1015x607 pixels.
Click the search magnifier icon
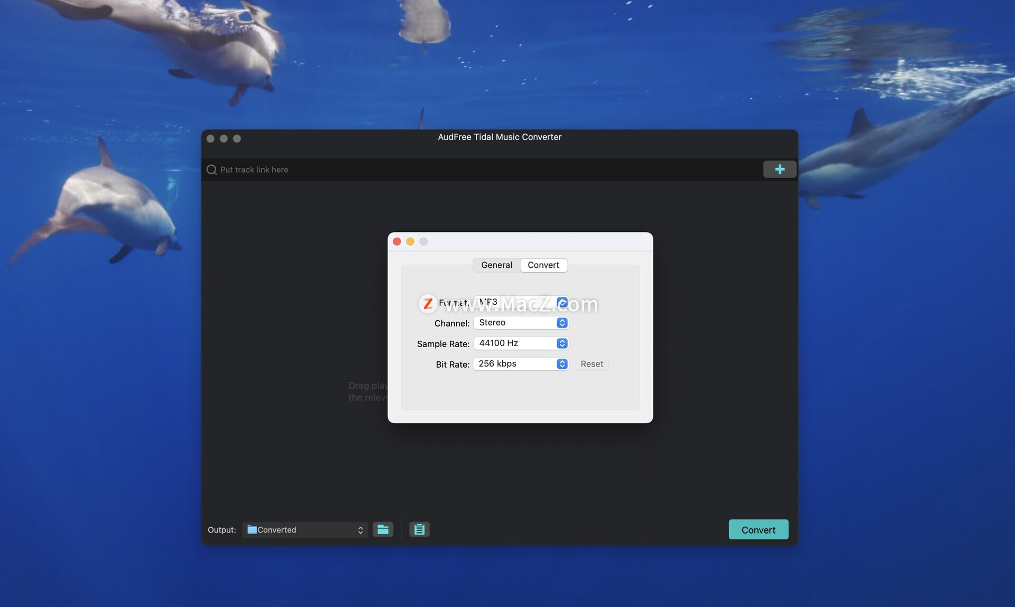pyautogui.click(x=211, y=170)
